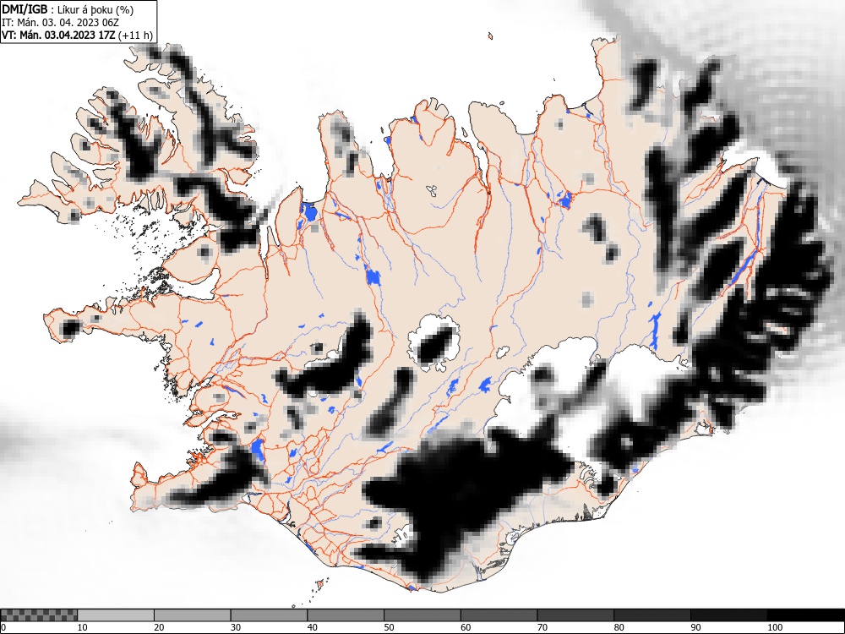Click the 30-40% gray legend swatch

[x=269, y=615]
